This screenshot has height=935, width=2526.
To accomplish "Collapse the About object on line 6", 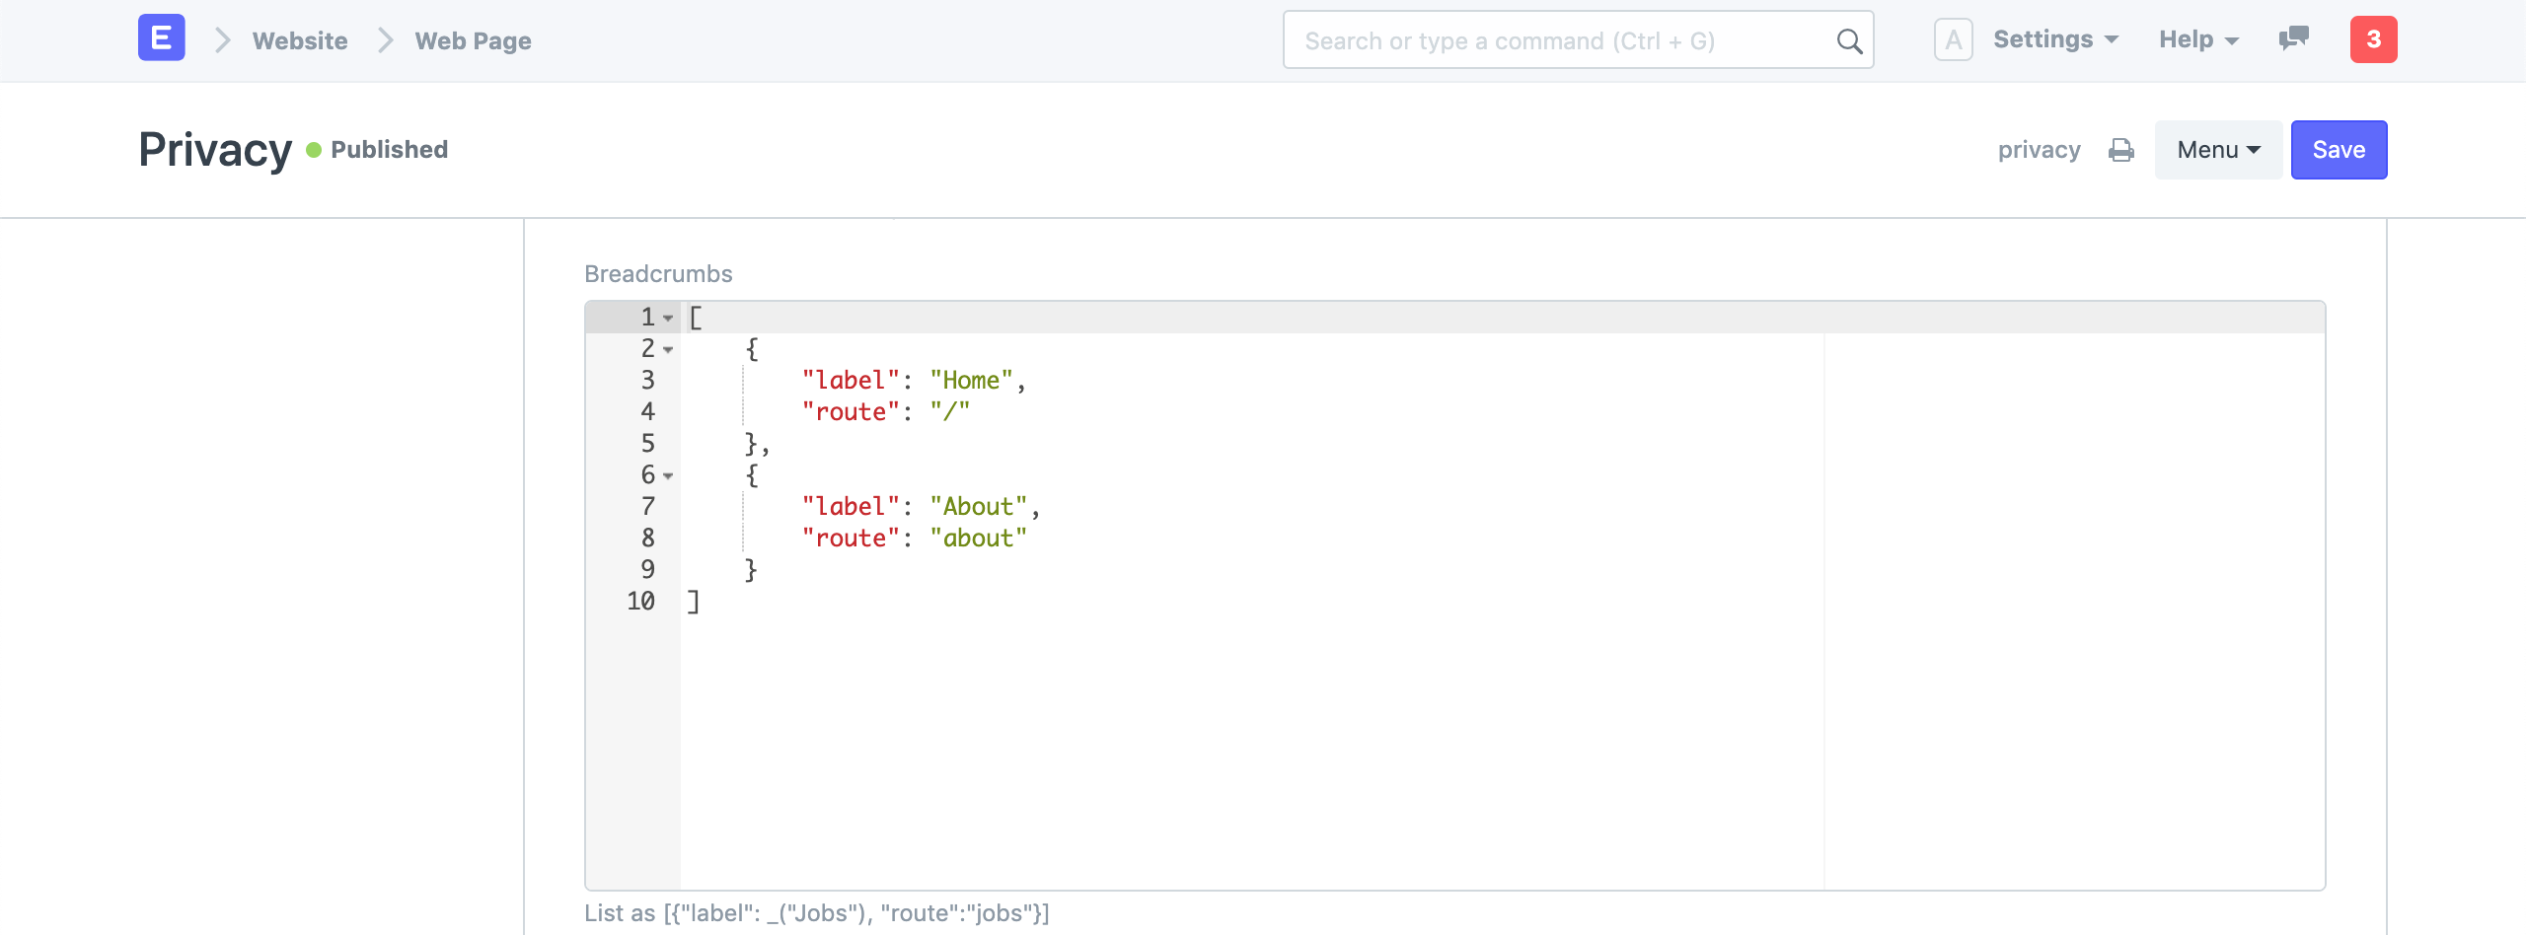I will click(668, 476).
